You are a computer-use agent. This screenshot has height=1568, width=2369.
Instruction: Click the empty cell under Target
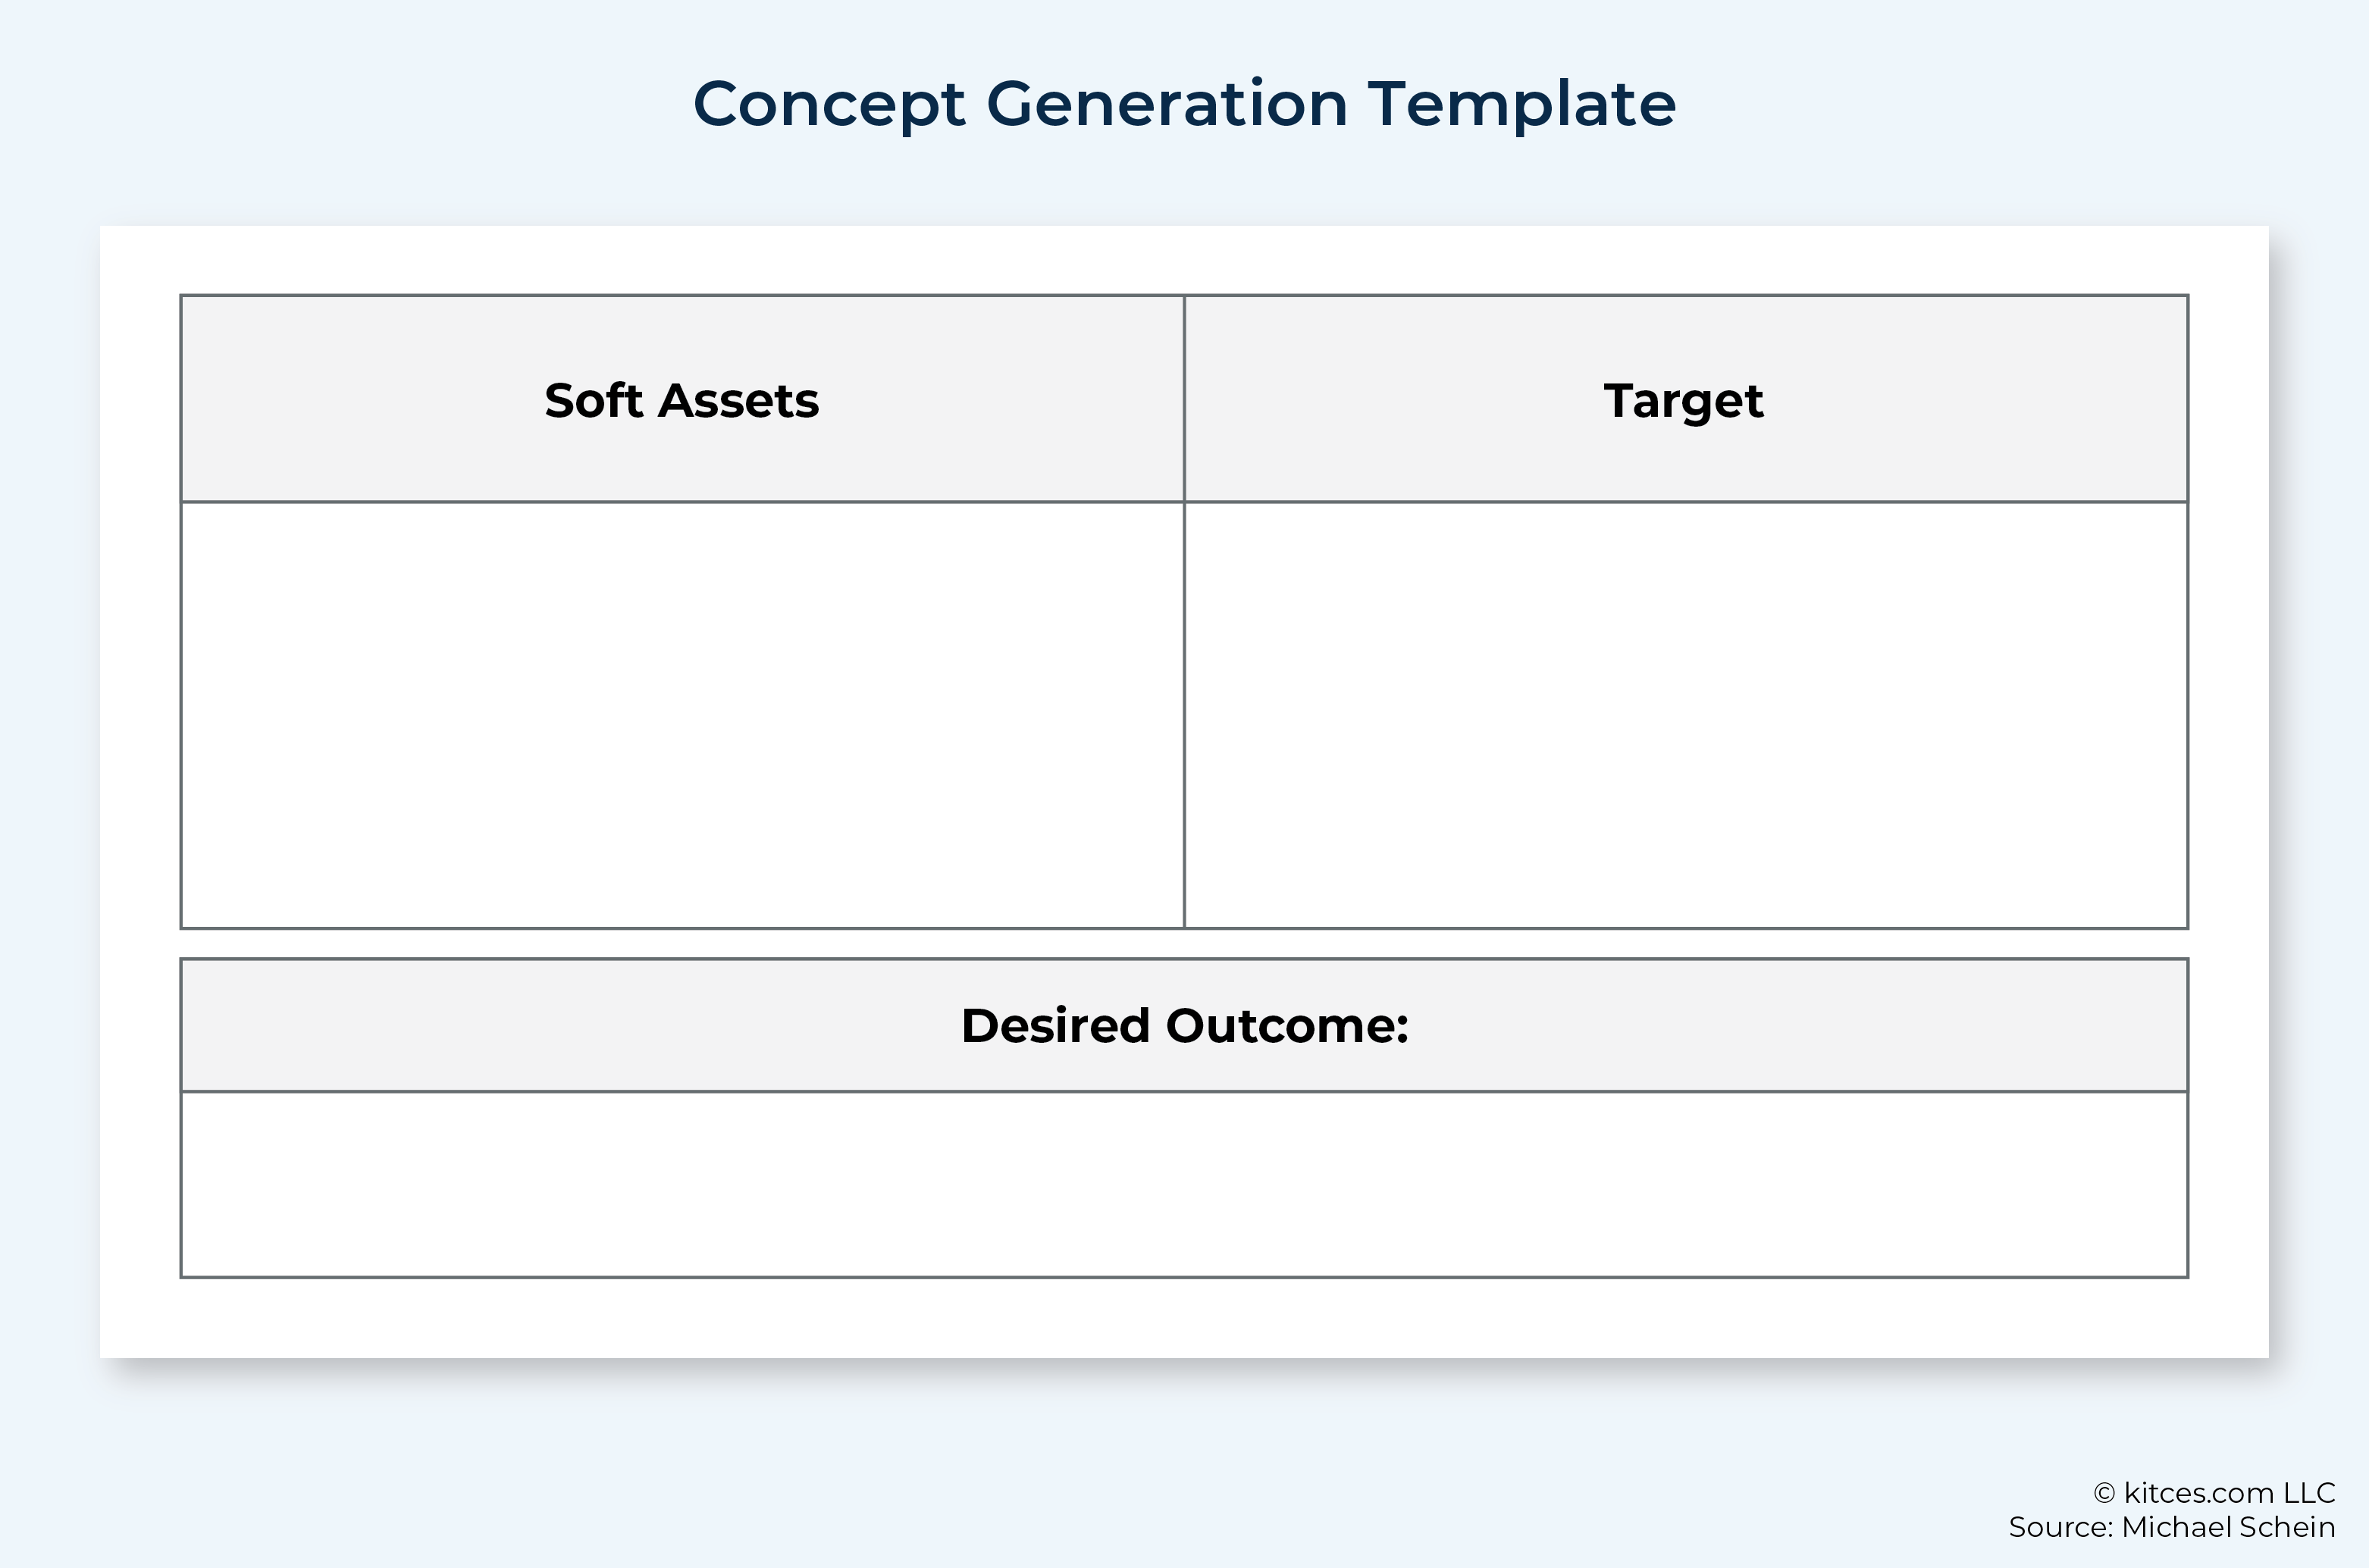point(1686,715)
